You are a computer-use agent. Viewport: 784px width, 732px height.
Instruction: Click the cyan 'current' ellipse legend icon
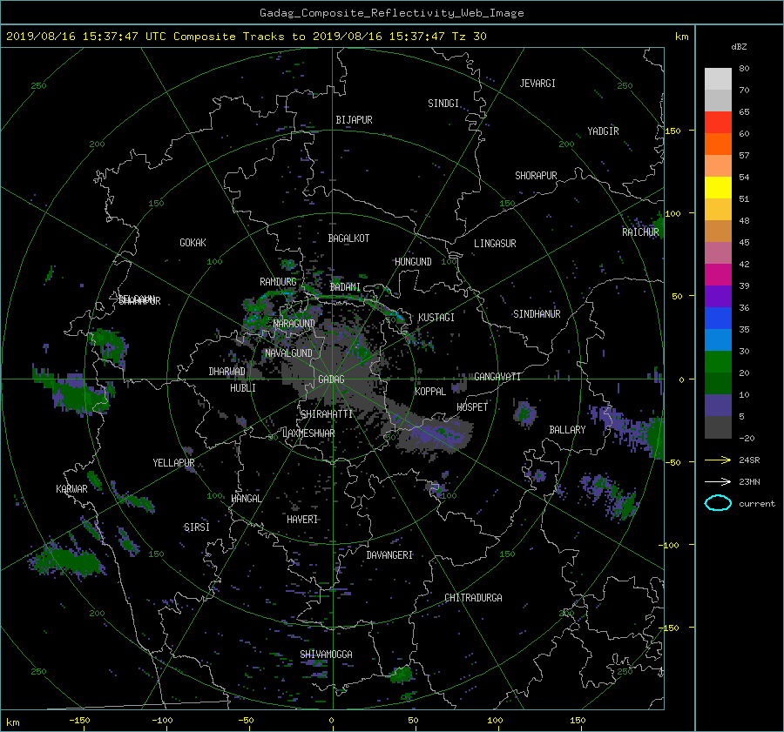(718, 503)
